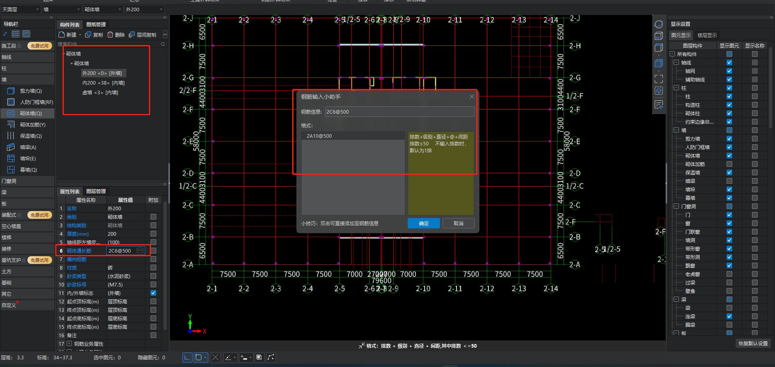Click the 搜索构件 search field
775x367 pixels.
tap(109, 44)
